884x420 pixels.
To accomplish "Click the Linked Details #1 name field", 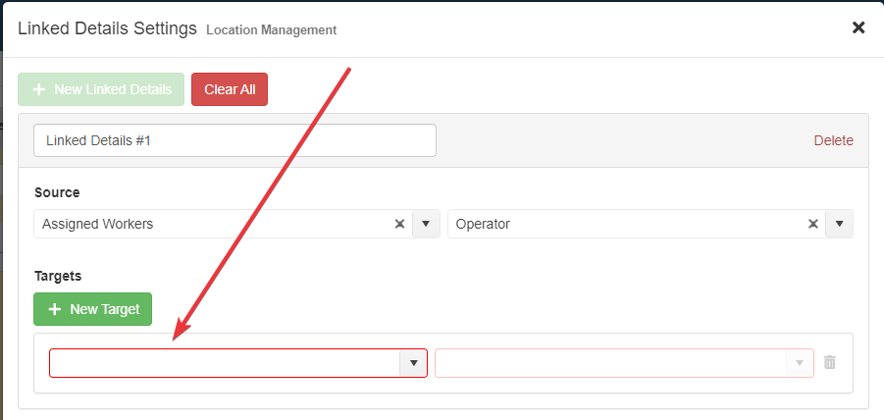I will pos(234,140).
